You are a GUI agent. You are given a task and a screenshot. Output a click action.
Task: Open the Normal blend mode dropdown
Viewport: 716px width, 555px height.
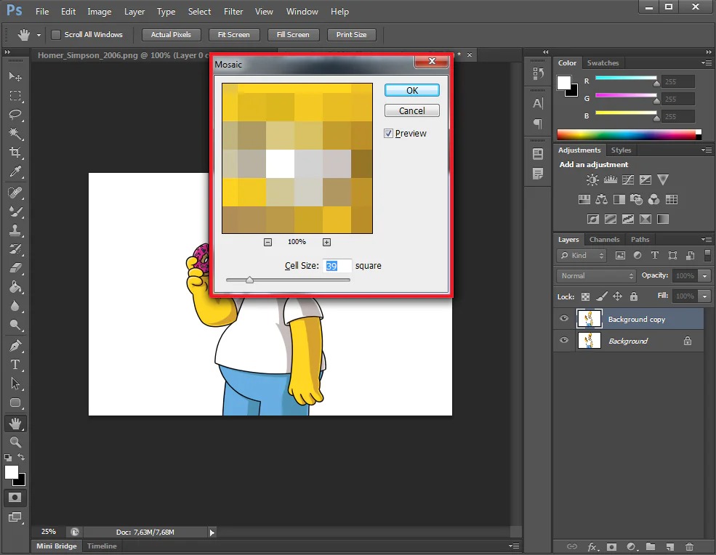click(x=596, y=275)
